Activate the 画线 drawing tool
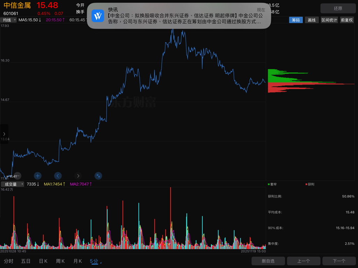 tap(312, 20)
